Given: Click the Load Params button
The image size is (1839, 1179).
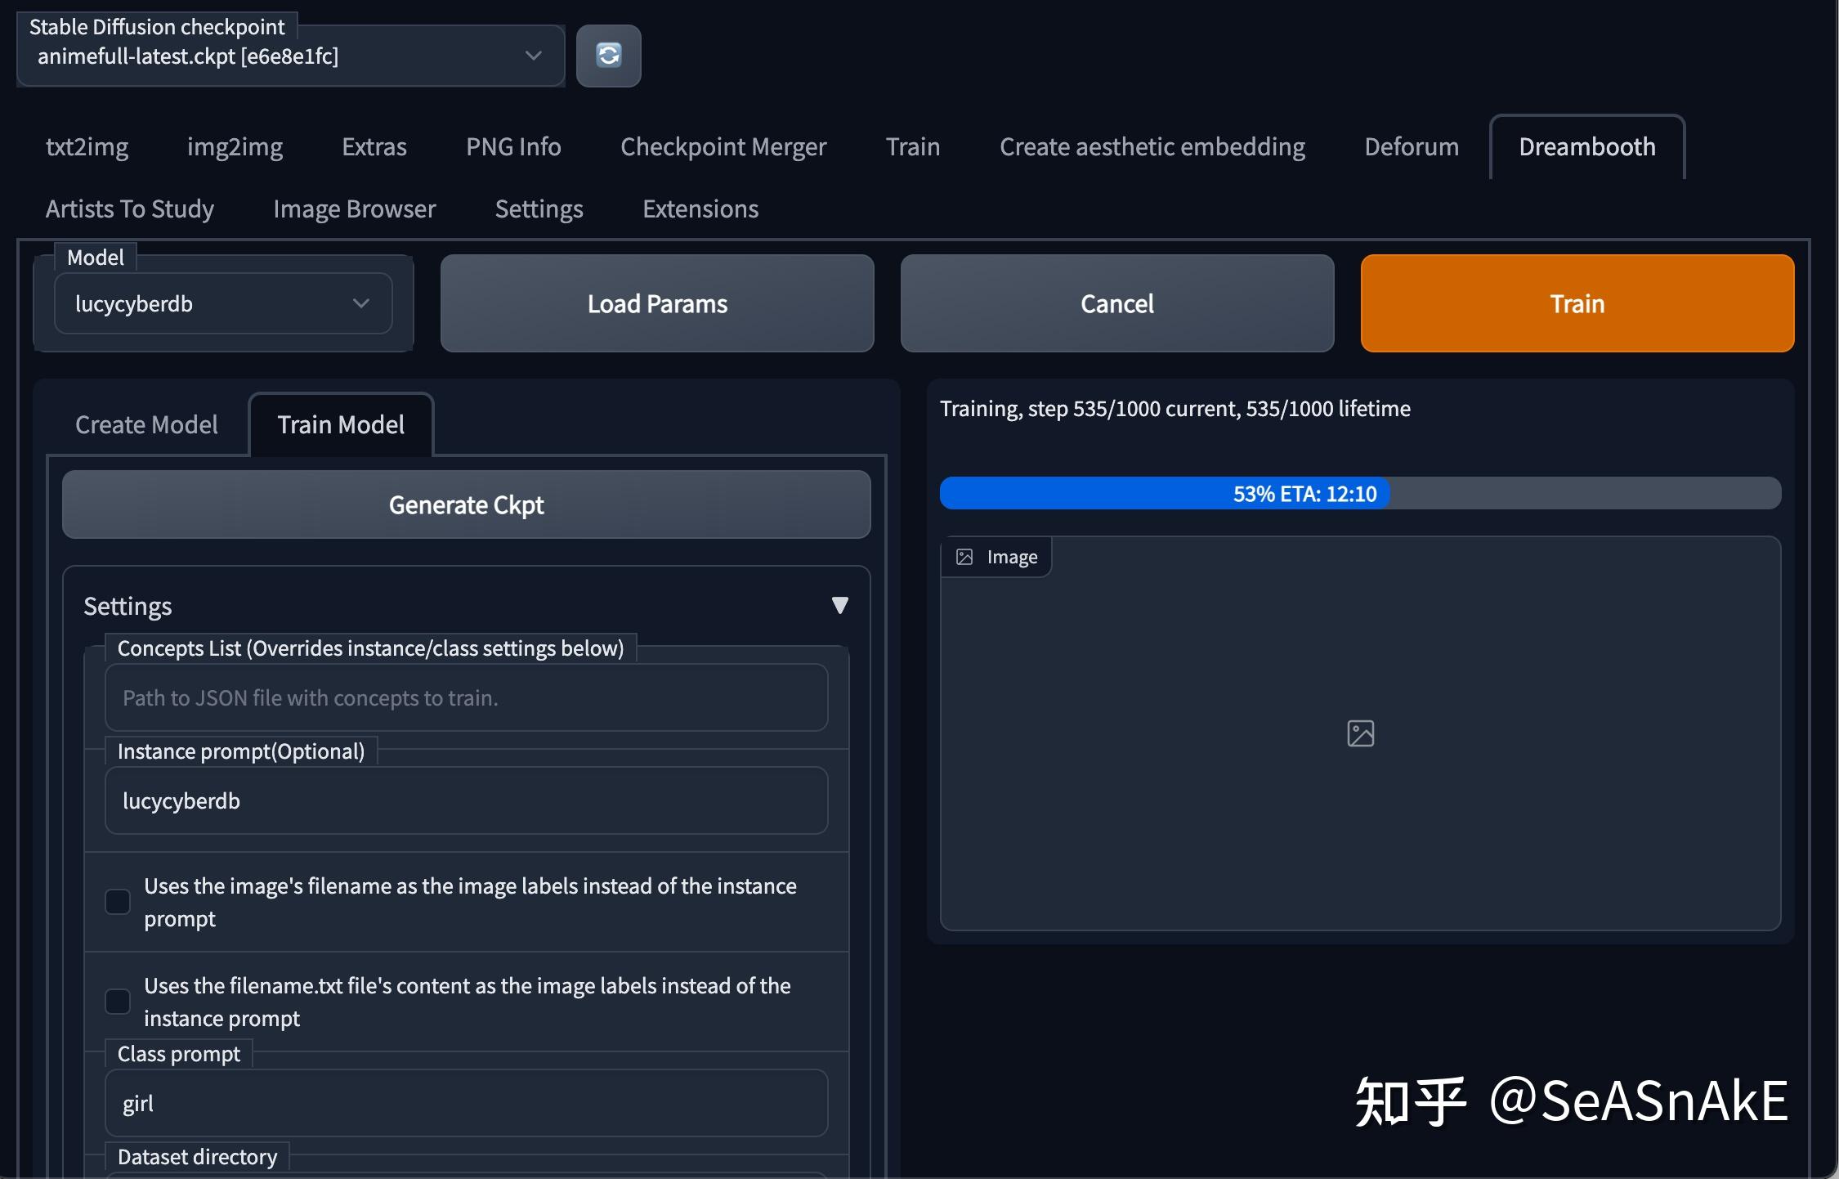Looking at the screenshot, I should 656,304.
